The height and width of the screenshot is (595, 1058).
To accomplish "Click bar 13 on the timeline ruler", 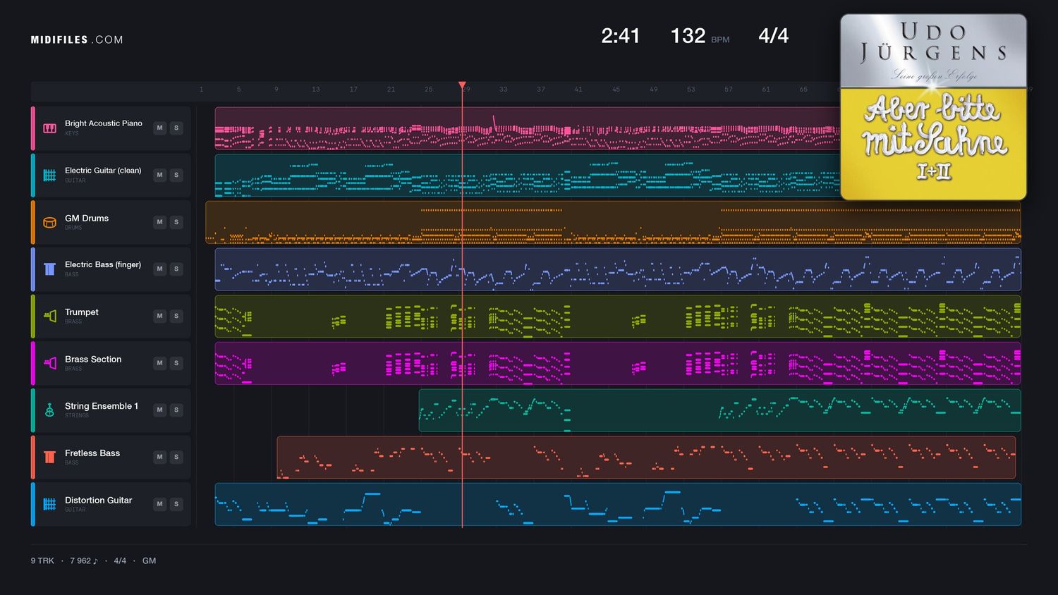I will (315, 90).
